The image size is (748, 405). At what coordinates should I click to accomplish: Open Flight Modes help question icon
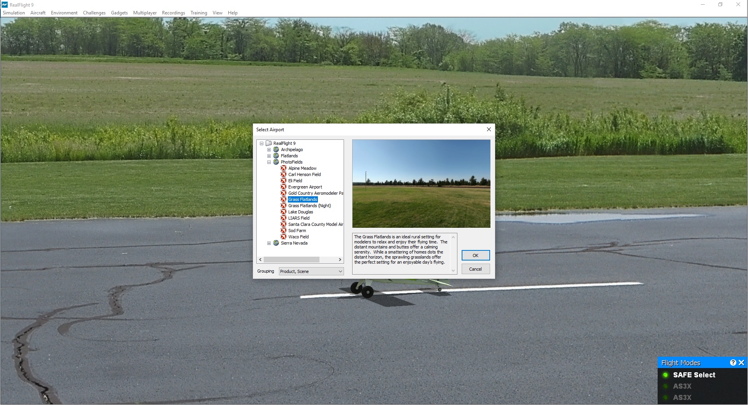click(x=733, y=363)
